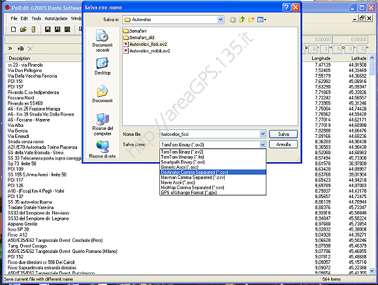Choose GPS eXchange Format (*.gpx)
The width and height of the screenshot is (378, 285).
point(213,193)
